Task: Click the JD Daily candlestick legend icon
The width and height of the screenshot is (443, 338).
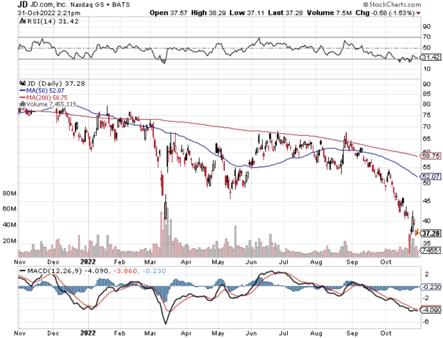Action: (x=22, y=83)
